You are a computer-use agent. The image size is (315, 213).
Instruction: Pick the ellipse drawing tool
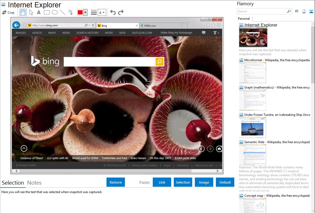coord(55,12)
